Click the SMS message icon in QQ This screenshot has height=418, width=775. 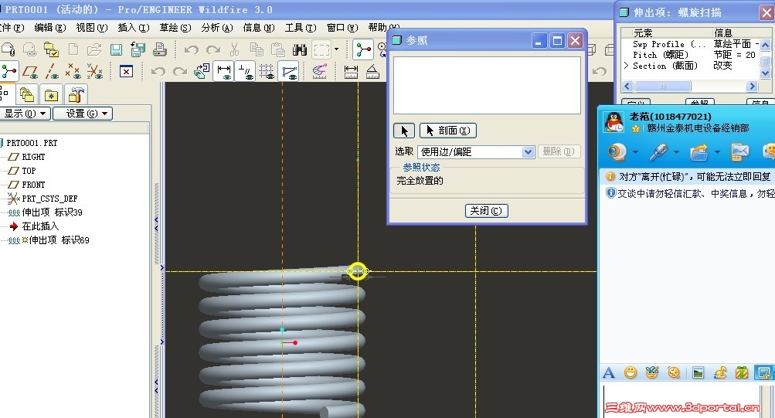[739, 152]
